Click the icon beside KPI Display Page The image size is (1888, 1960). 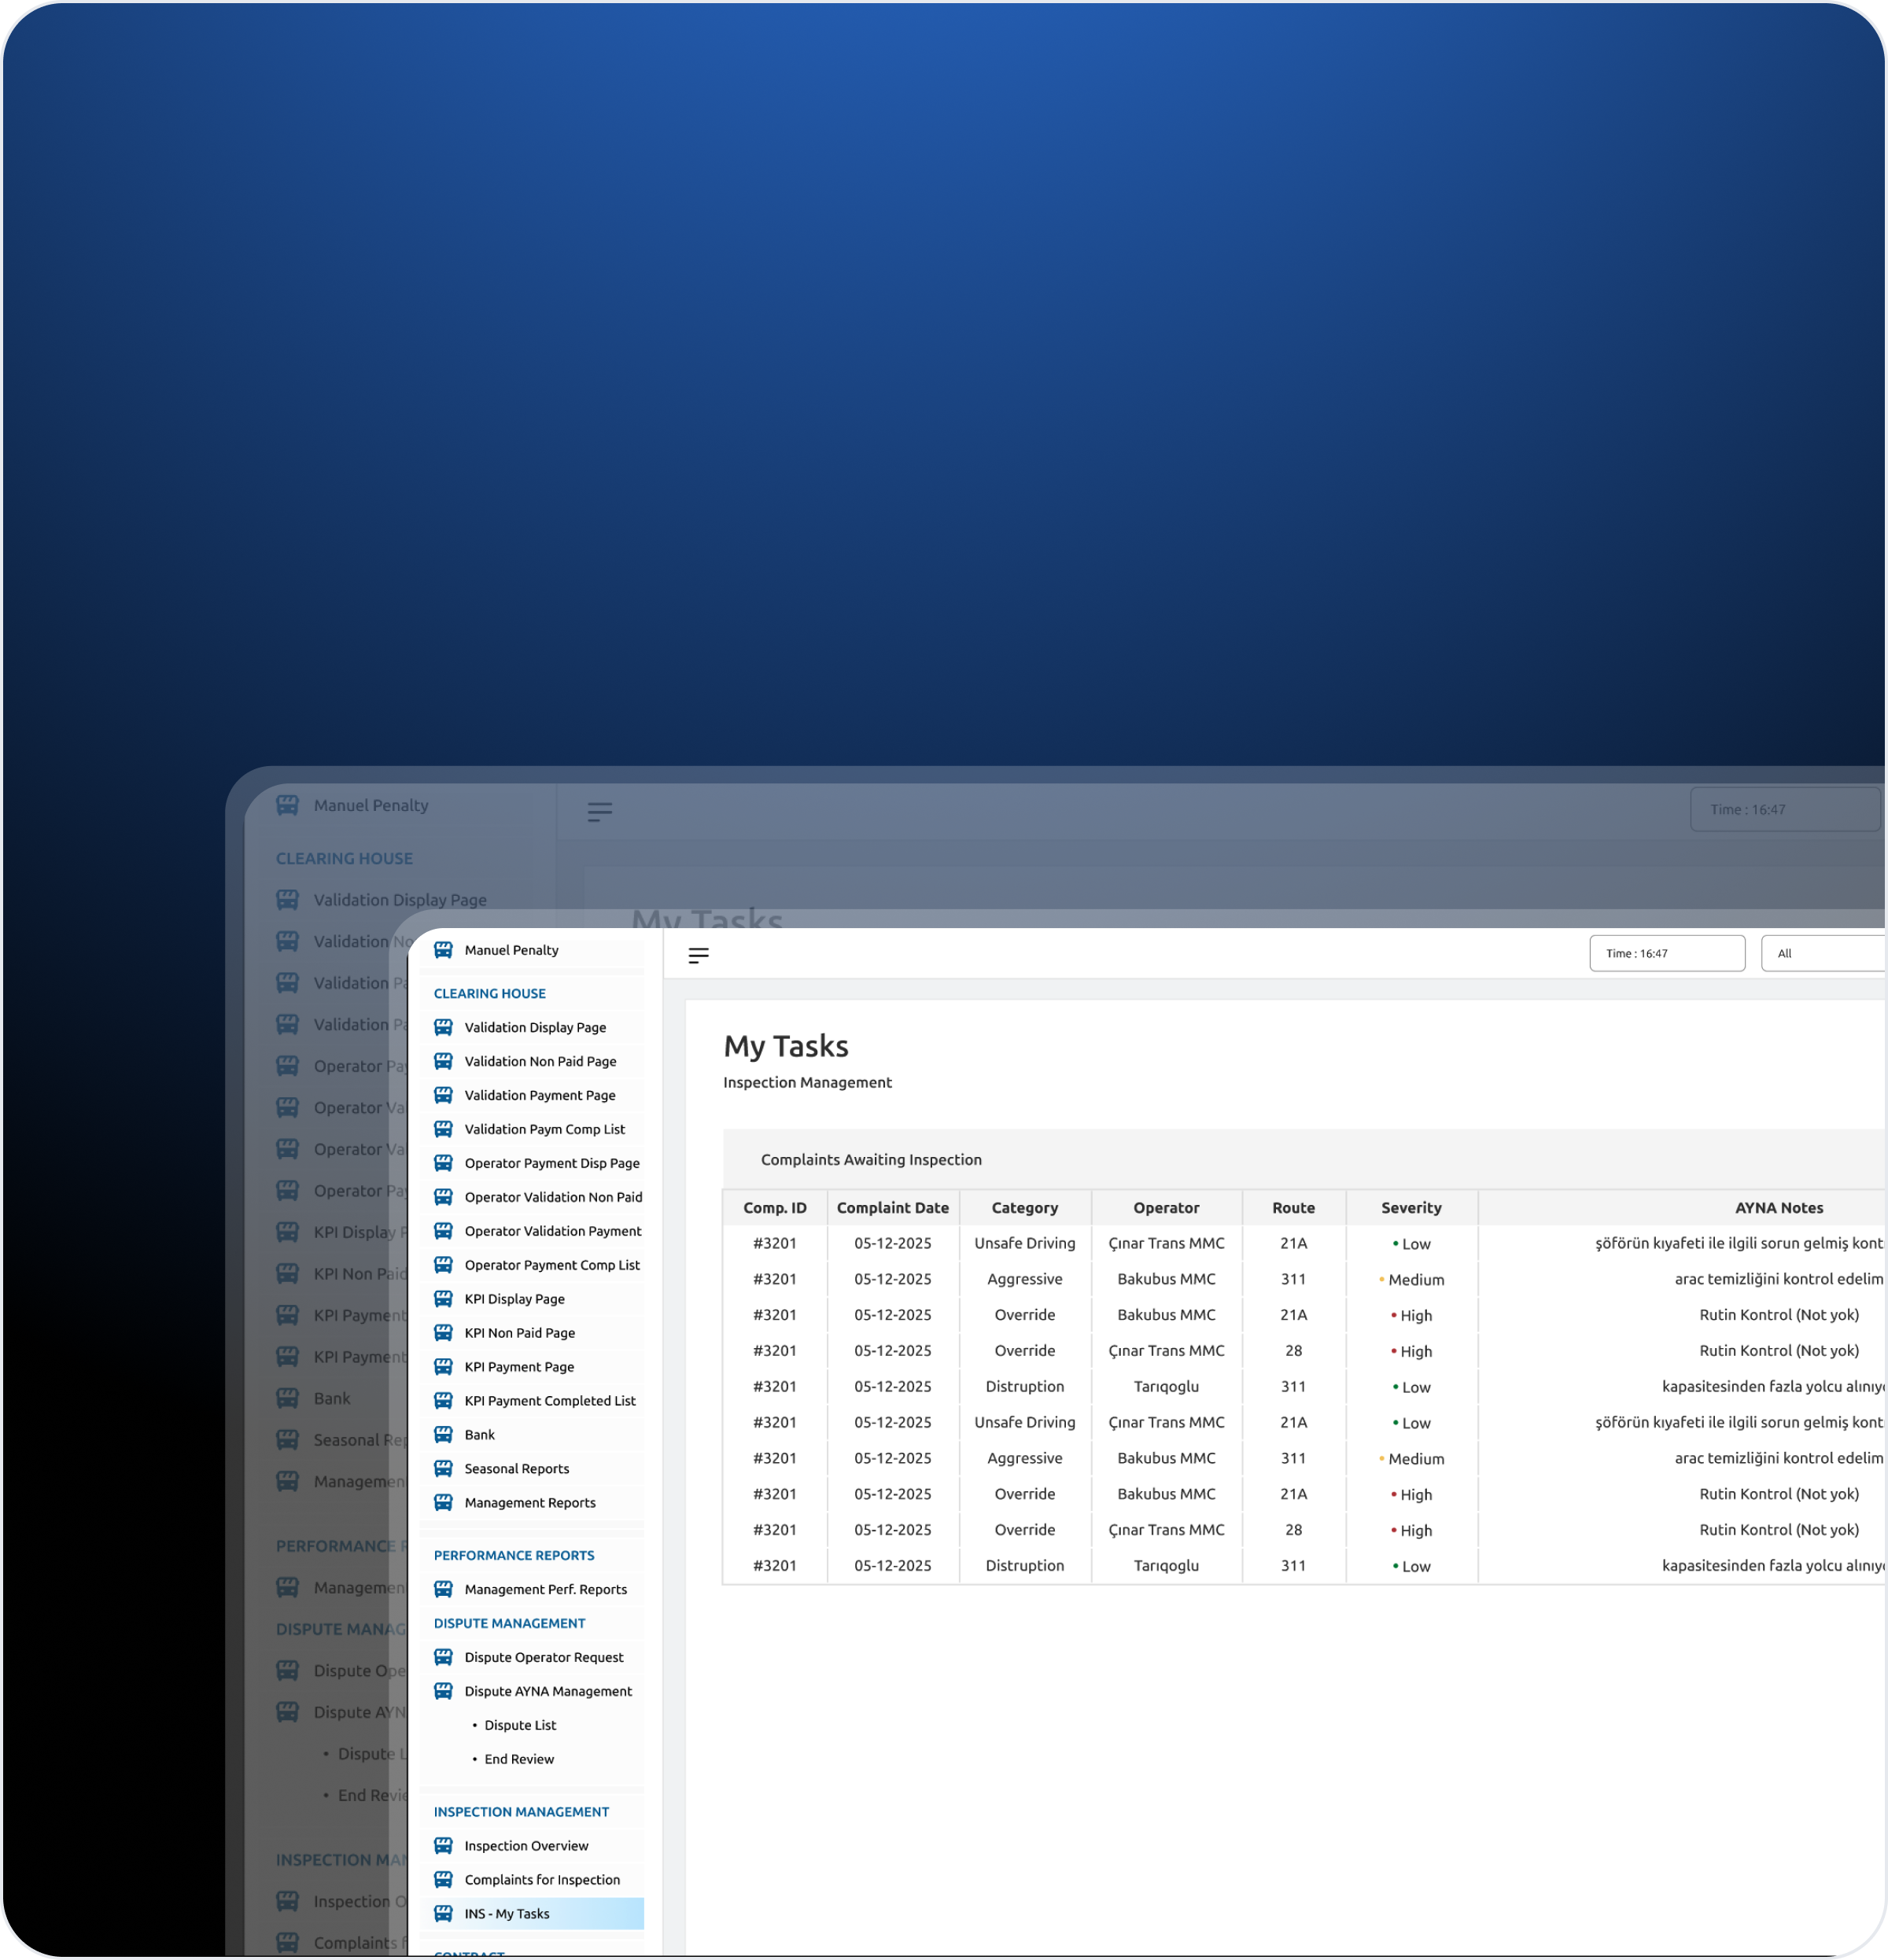click(443, 1299)
